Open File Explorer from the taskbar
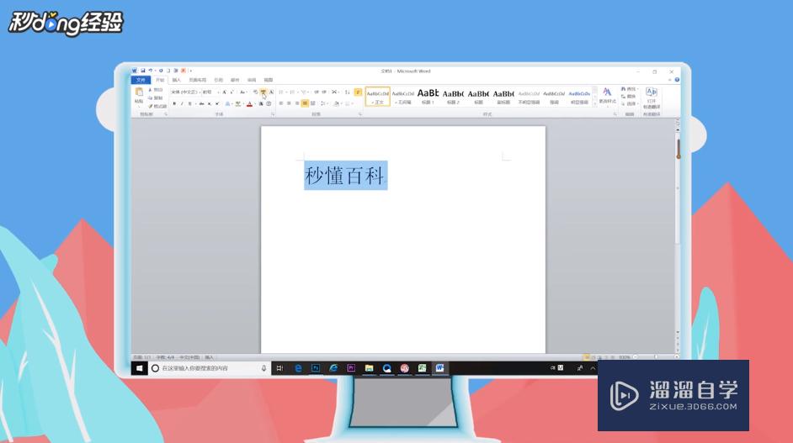 pos(369,368)
